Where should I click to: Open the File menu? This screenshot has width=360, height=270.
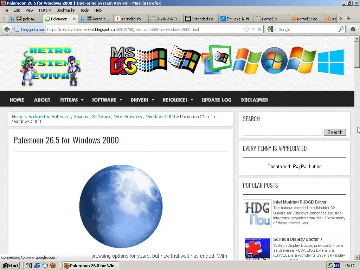click(5, 10)
